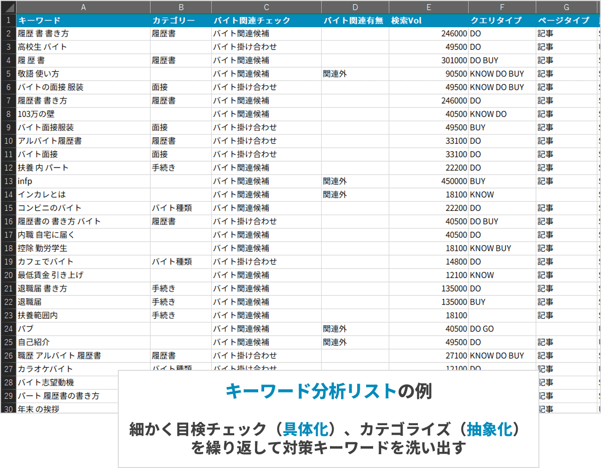
Task: Click the カテゴリー header cell
Action: pyautogui.click(x=181, y=20)
